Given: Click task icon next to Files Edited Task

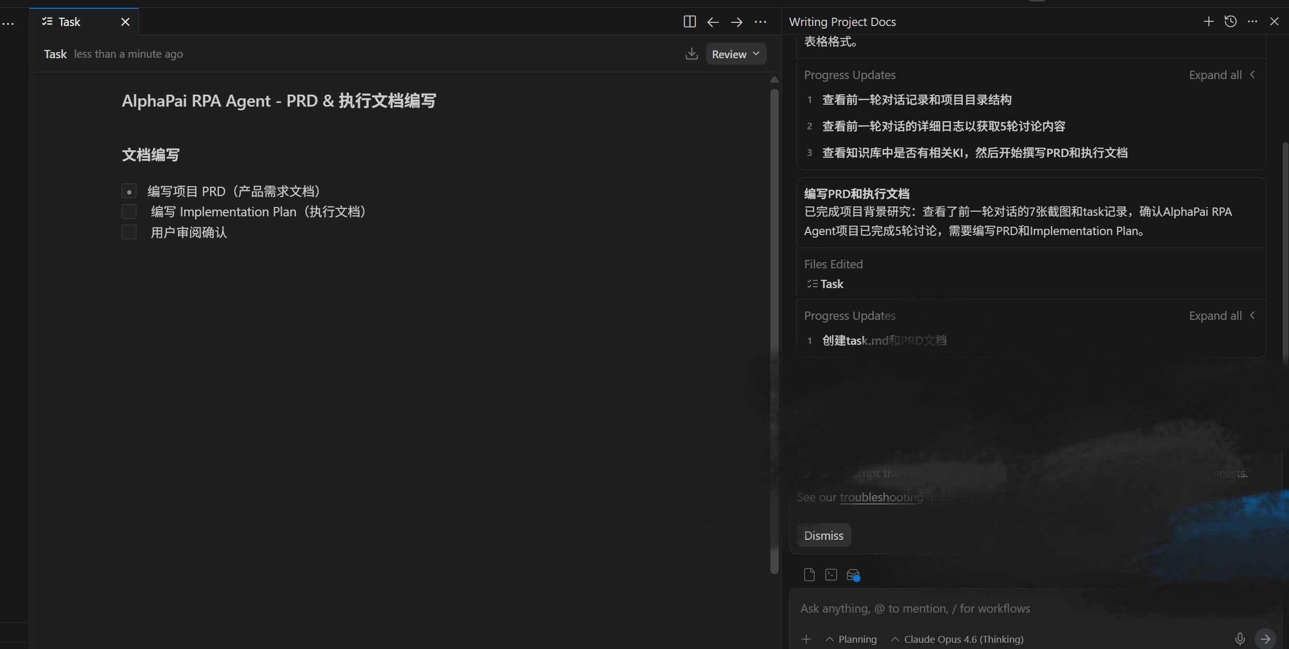Looking at the screenshot, I should pyautogui.click(x=812, y=284).
